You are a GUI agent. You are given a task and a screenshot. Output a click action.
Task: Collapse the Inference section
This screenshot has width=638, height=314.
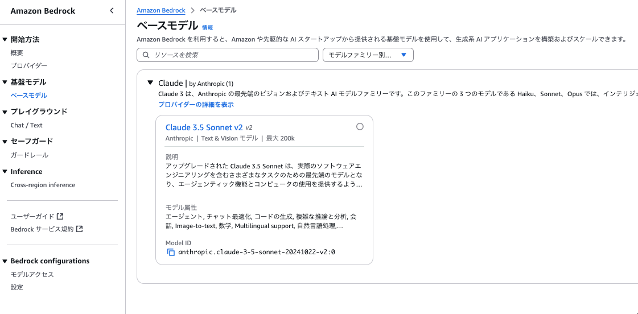point(5,172)
